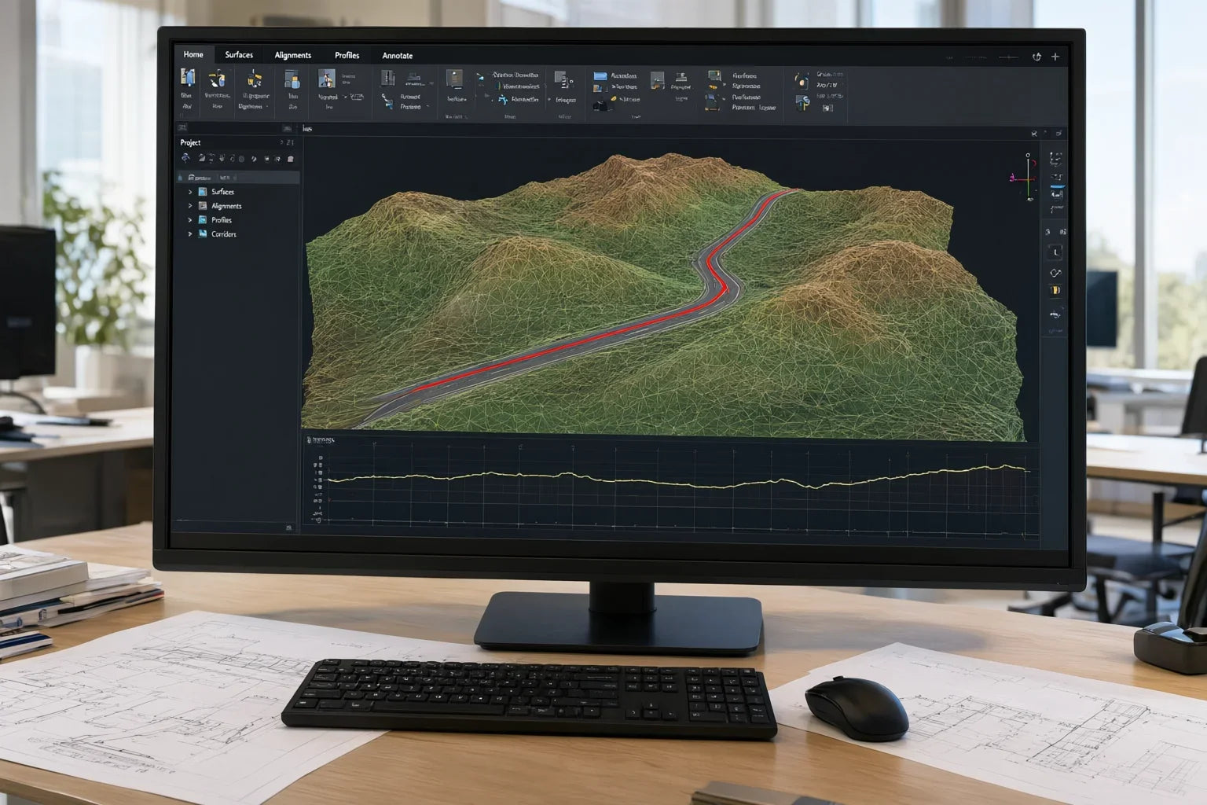This screenshot has height=805, width=1207.
Task: Click the small white framed icon in last ribbon group
Action: point(827,108)
